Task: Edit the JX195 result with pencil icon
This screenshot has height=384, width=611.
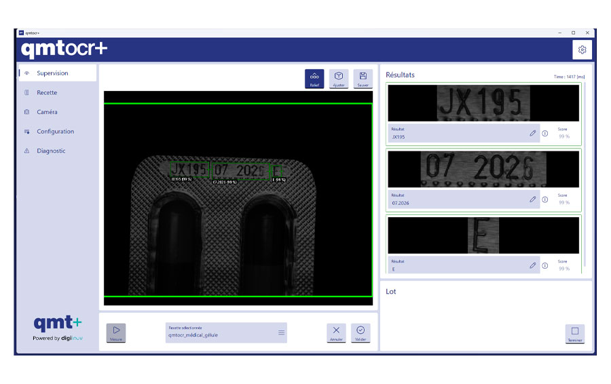Action: tap(533, 133)
